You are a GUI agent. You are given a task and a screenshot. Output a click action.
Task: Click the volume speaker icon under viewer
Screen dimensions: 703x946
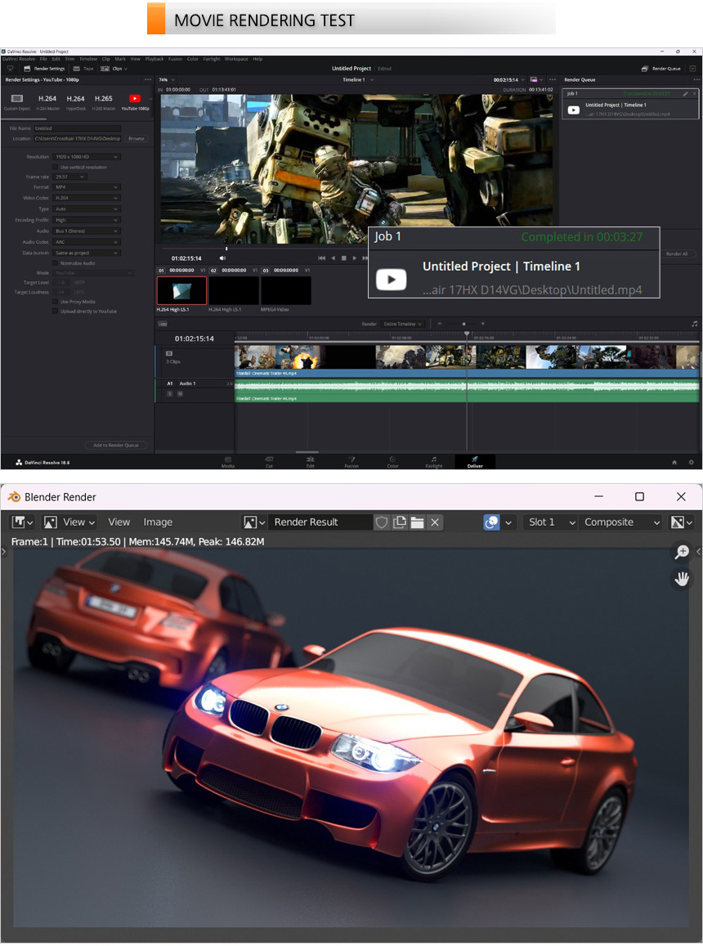tap(222, 258)
